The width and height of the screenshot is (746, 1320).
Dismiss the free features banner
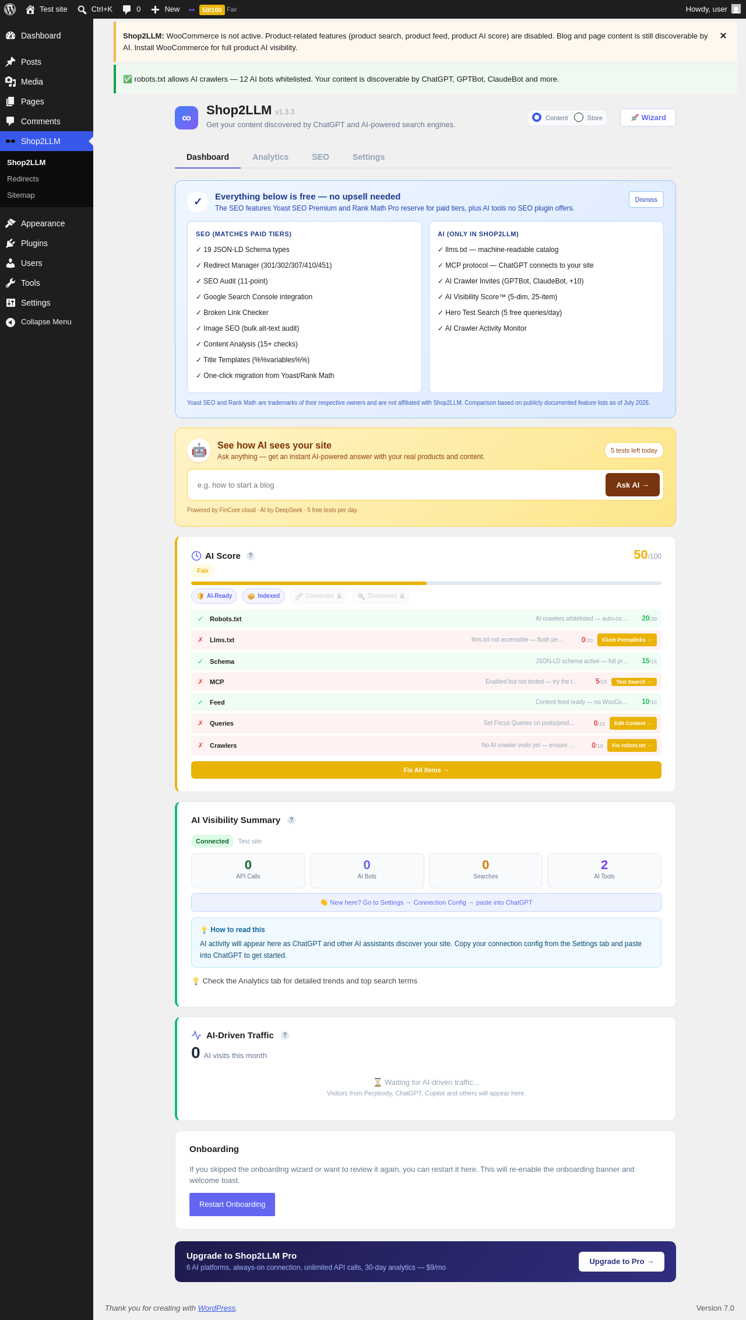tap(646, 199)
